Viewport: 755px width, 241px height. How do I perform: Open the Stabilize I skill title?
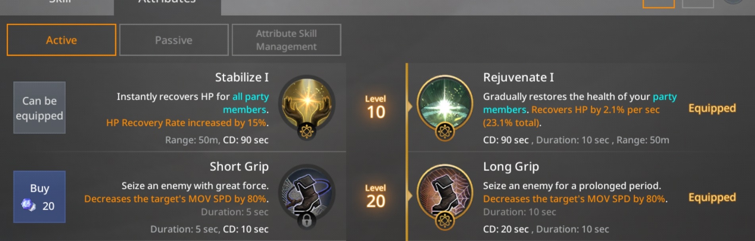(x=242, y=77)
